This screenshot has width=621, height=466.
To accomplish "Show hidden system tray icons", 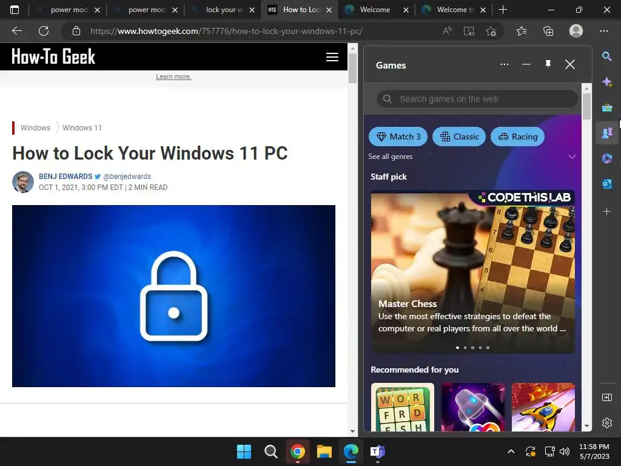I will (x=511, y=451).
